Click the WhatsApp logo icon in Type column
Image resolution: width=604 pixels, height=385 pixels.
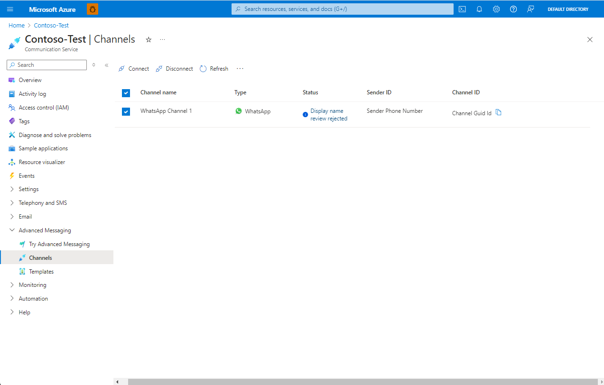coord(239,111)
